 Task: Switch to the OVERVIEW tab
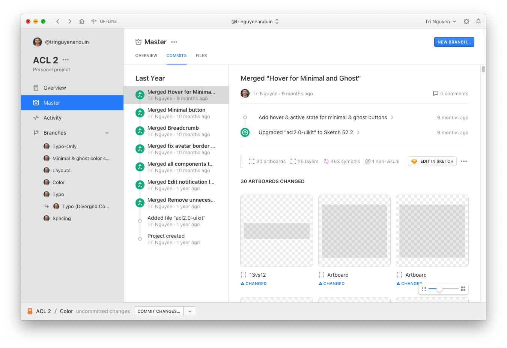[x=146, y=55]
